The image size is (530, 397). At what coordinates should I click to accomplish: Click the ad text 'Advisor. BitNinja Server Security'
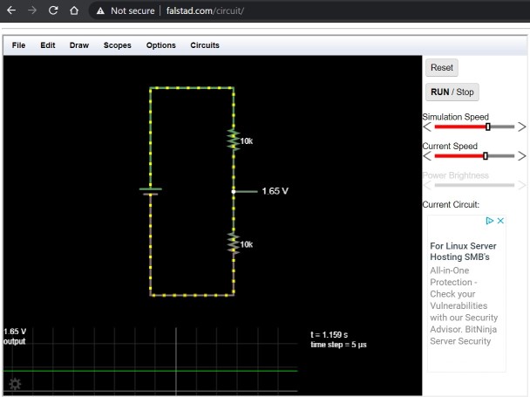(x=464, y=335)
